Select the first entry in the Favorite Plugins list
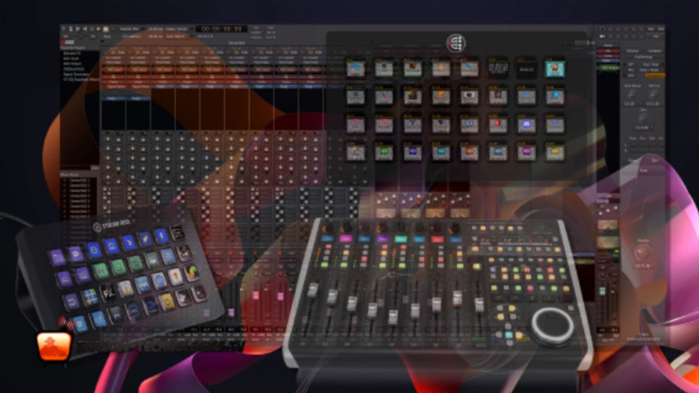699x393 pixels. click(72, 53)
